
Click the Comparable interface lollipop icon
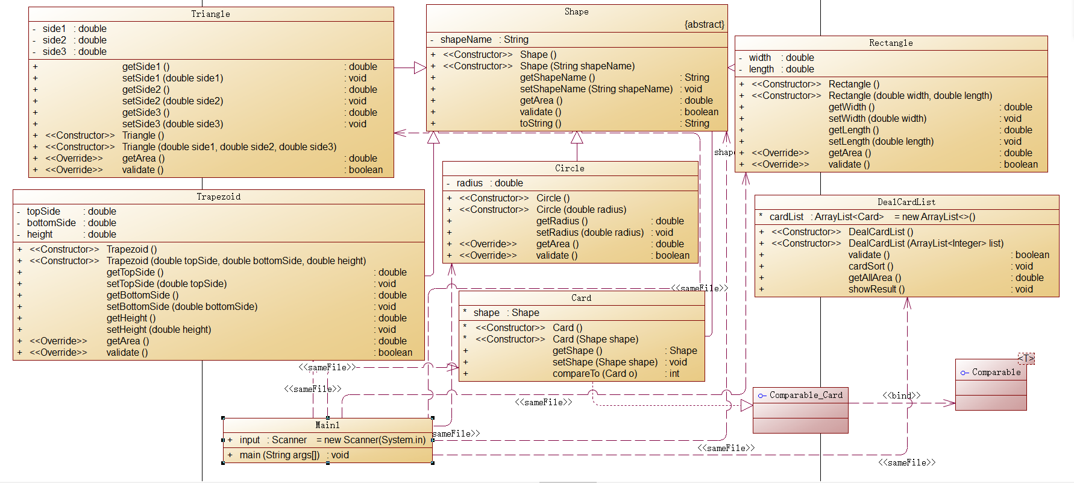tap(965, 373)
